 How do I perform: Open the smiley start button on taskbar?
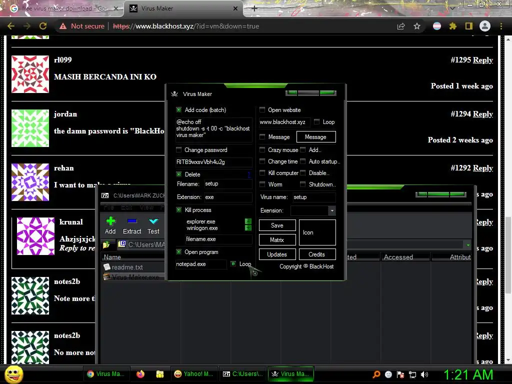[13, 374]
